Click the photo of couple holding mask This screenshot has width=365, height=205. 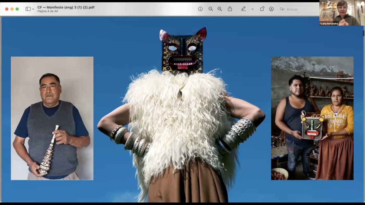(x=312, y=118)
